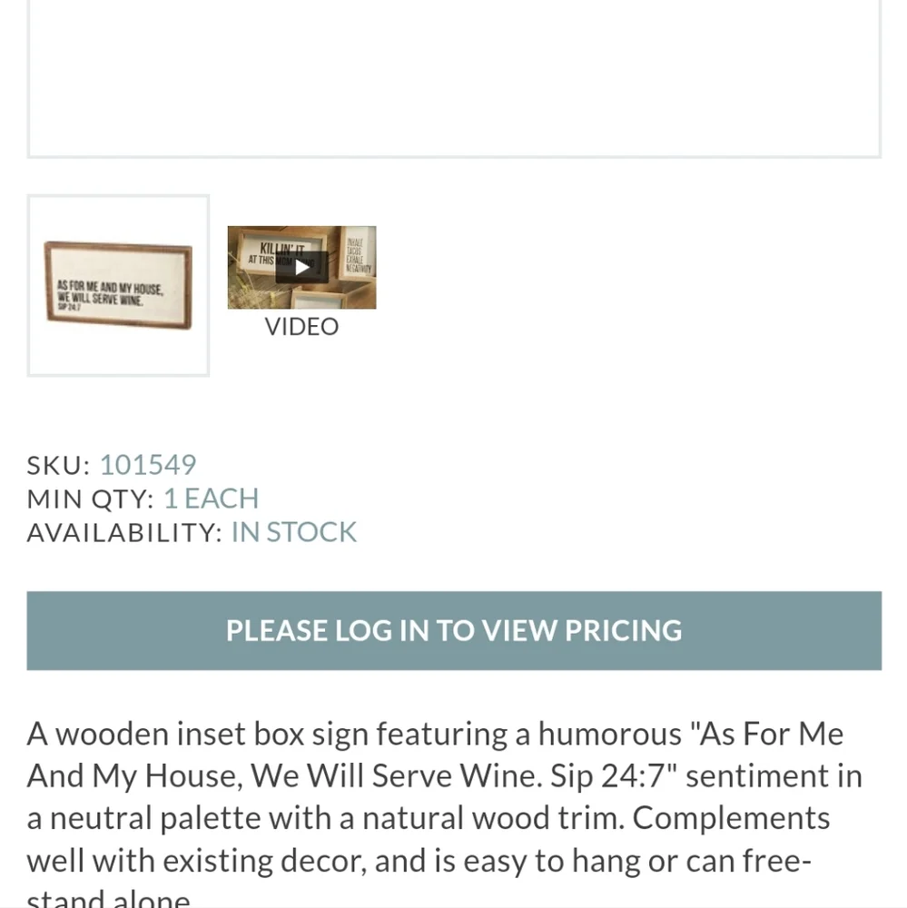Viewport: 907px width, 908px height.
Task: Click the IN STOCK availability status
Action: point(293,532)
